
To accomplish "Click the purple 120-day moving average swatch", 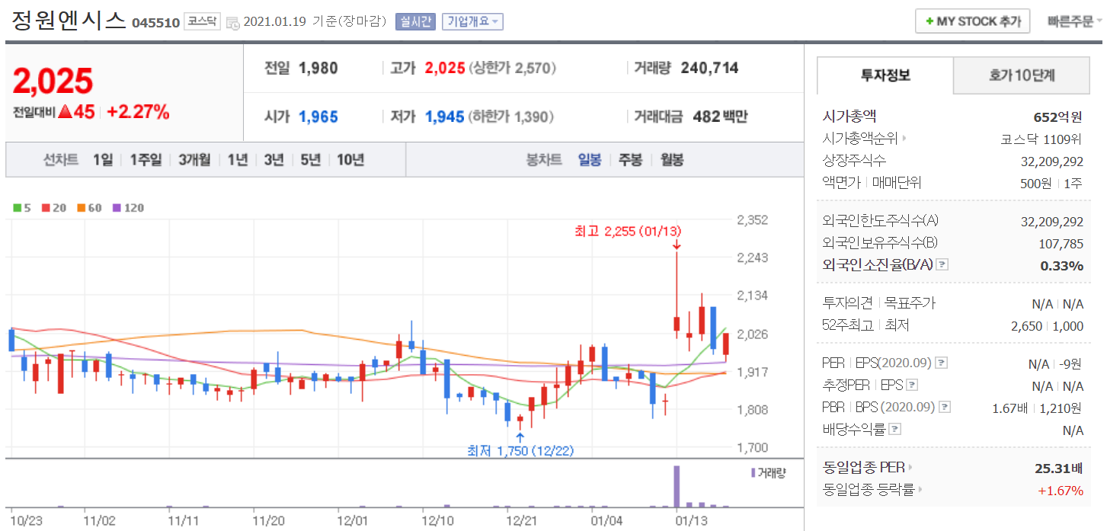I will click(x=117, y=208).
